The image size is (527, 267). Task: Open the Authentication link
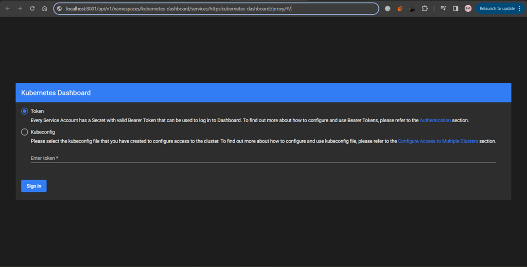coord(435,120)
